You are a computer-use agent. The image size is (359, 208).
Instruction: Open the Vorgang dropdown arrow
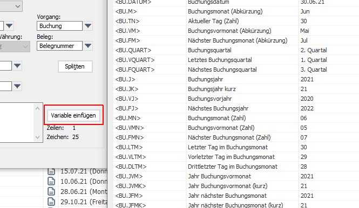(88, 26)
